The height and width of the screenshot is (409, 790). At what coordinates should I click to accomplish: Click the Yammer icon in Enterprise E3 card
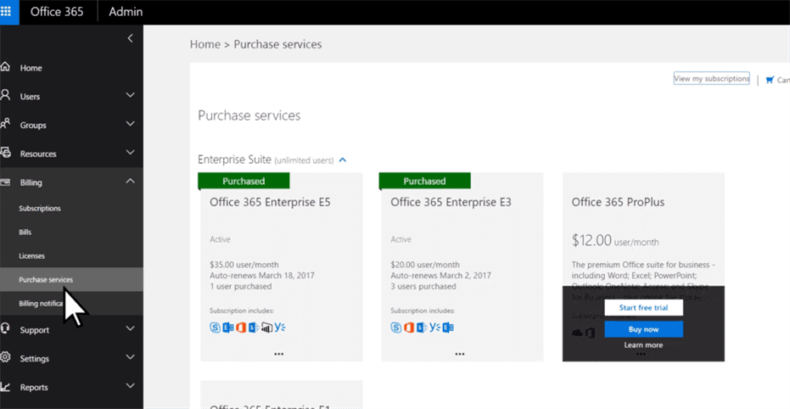pyautogui.click(x=435, y=328)
